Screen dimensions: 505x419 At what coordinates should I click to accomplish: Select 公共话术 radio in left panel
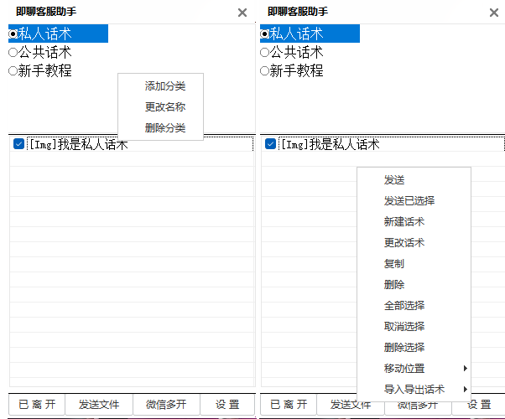[x=13, y=52]
